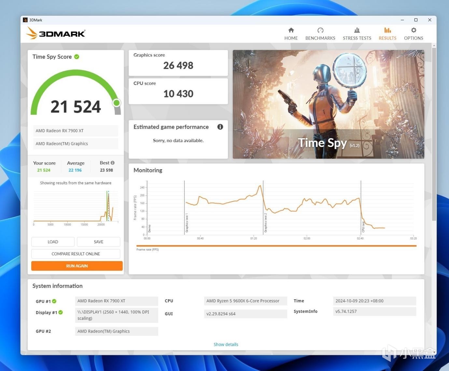
Task: Open the Options gear icon
Action: tap(414, 30)
